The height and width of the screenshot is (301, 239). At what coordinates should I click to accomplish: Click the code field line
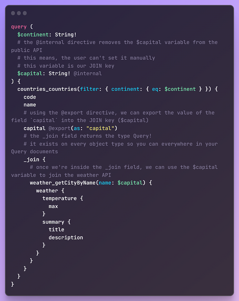[x=30, y=97]
